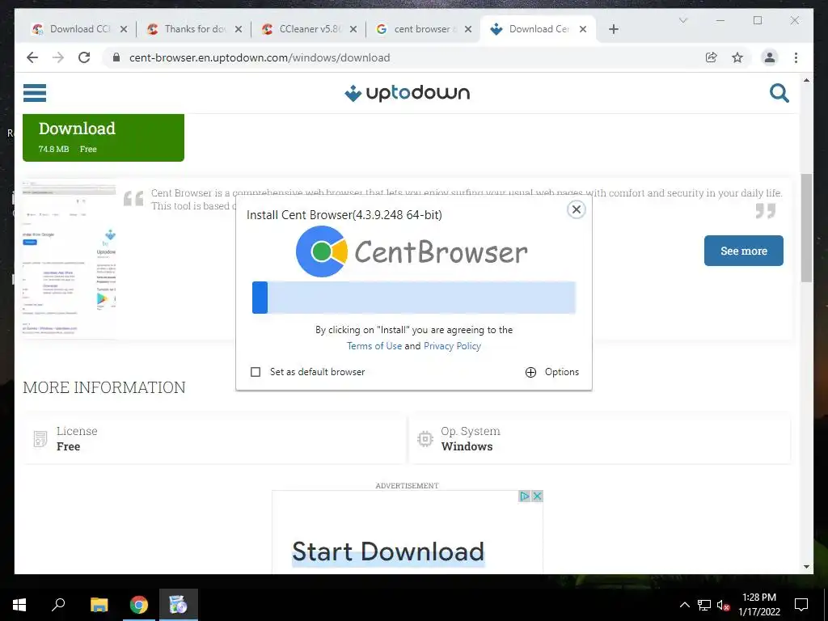Screen dimensions: 828x621
Task: Click the address bar URL
Action: (260, 57)
